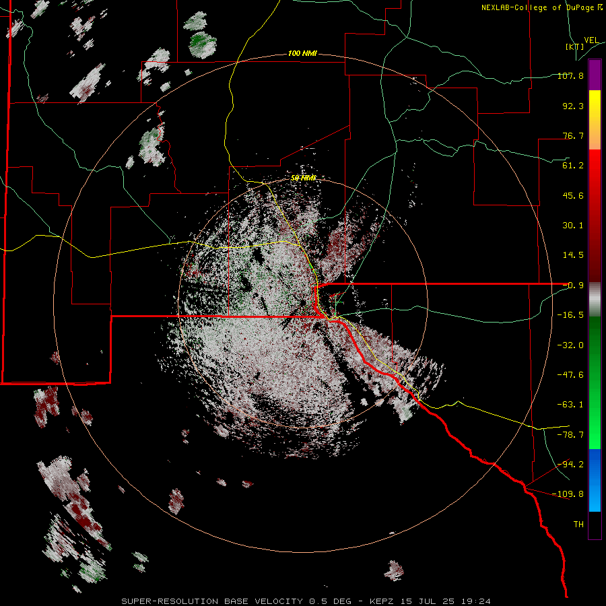Image resolution: width=606 pixels, height=606 pixels.
Task: Click the -0.9 velocity scale value
Action: [x=573, y=285]
